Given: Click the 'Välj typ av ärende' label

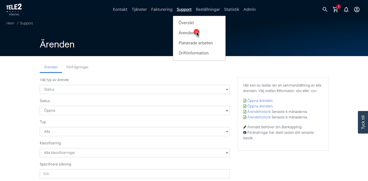Looking at the screenshot, I should click(x=54, y=80).
